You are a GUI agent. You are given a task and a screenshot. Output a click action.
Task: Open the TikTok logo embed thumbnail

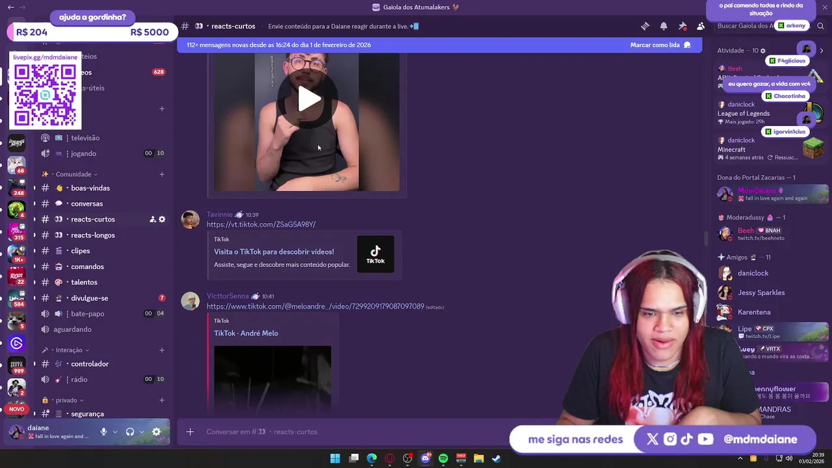pos(376,254)
